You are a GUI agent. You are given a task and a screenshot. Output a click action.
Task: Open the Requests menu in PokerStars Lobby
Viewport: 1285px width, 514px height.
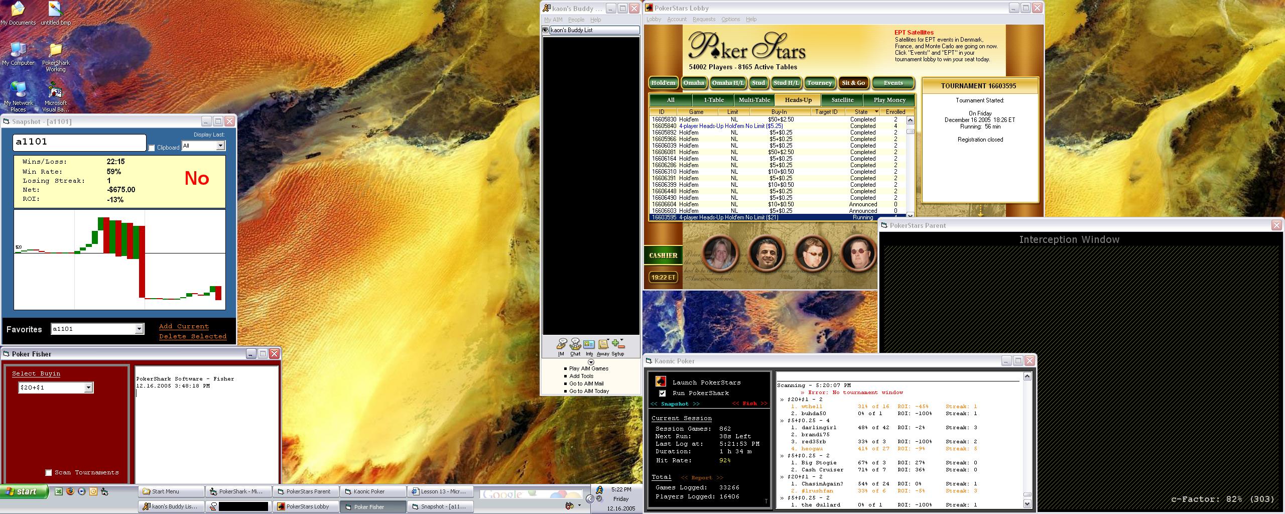click(704, 19)
